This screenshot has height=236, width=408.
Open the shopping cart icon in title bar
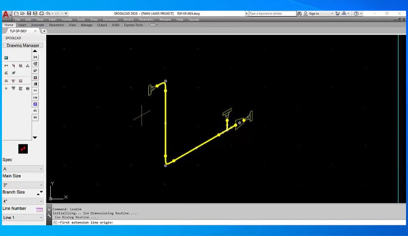pyautogui.click(x=338, y=14)
